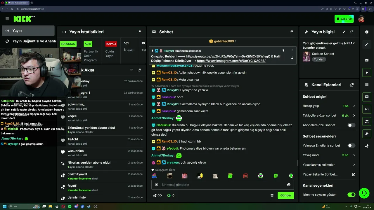This screenshot has width=374, height=210.
Task: Click the SORUNSUZ status badge
Action: click(68, 44)
